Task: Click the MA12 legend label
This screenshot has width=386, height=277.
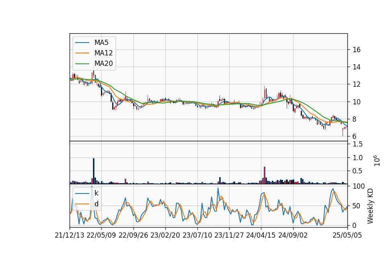Action: pyautogui.click(x=103, y=53)
